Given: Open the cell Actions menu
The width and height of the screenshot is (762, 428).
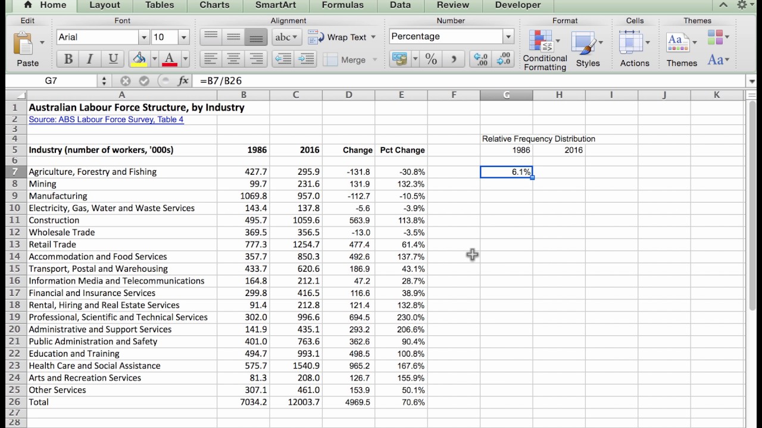Looking at the screenshot, I should [x=635, y=49].
